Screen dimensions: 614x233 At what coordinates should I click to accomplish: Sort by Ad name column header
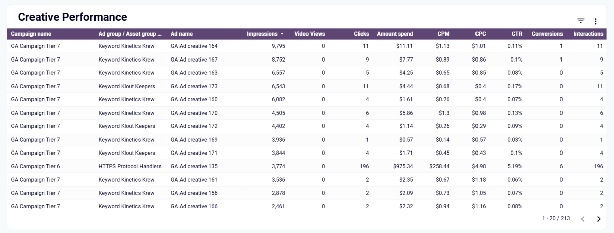tap(182, 34)
